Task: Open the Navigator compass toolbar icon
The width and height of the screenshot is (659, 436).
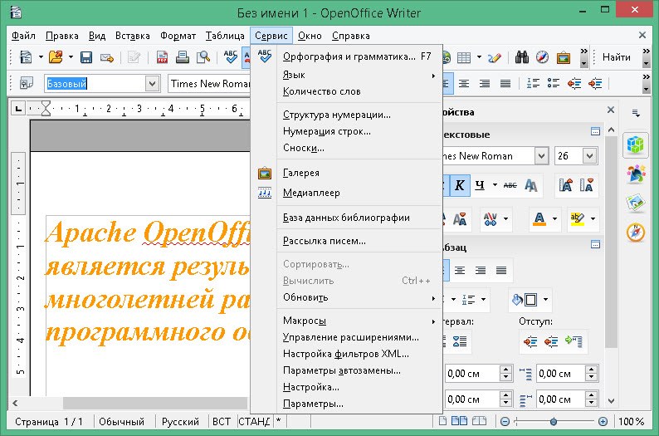Action: [x=542, y=57]
